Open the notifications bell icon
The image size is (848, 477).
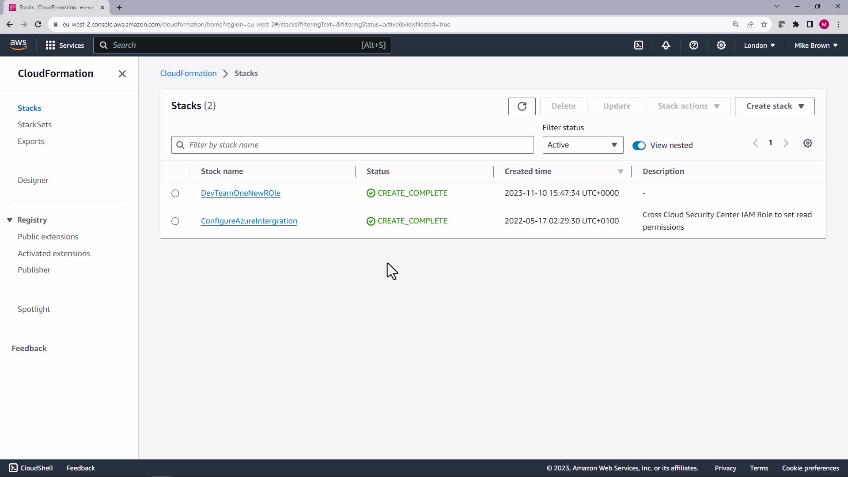pyautogui.click(x=666, y=45)
